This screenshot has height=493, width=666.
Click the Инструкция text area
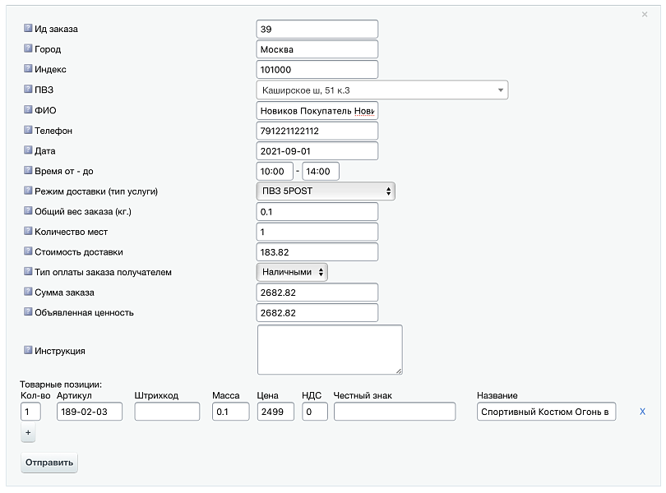point(330,349)
